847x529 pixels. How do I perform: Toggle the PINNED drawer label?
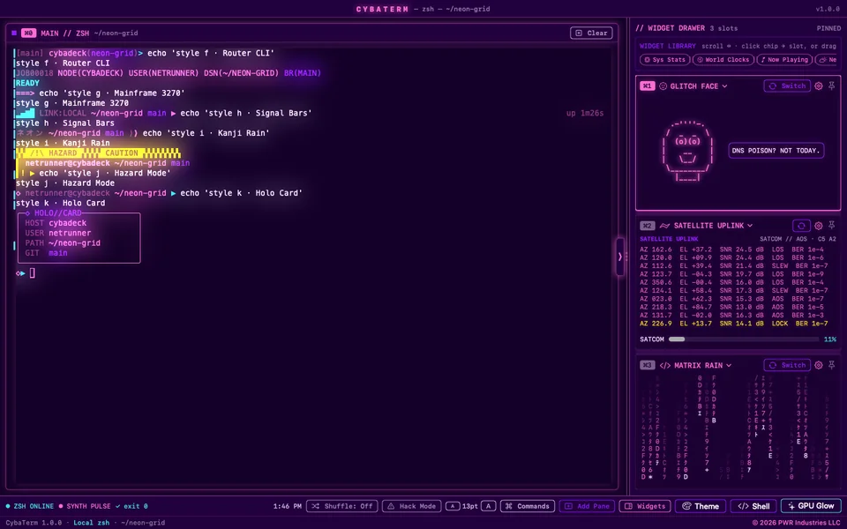pos(828,28)
